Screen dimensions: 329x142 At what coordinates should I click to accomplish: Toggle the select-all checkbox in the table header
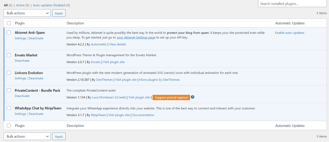coord(9,23)
